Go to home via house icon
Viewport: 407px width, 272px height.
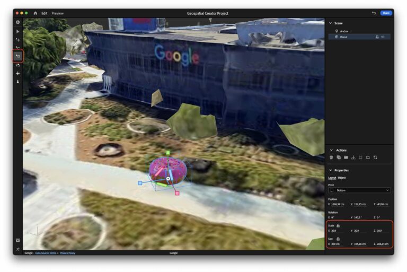36,13
